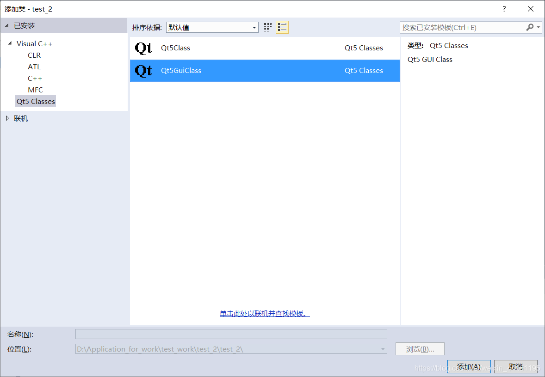The width and height of the screenshot is (545, 377).
Task: Open the 位置 path dropdown arrow
Action: [x=383, y=349]
